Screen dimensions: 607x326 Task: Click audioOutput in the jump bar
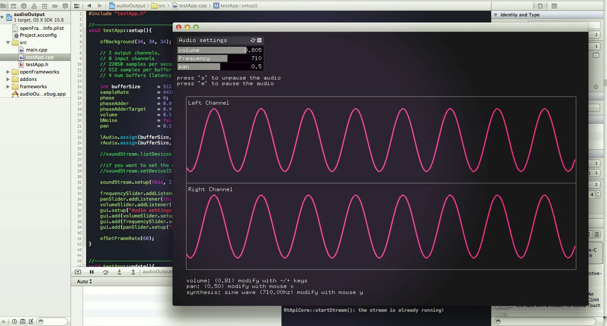click(127, 6)
